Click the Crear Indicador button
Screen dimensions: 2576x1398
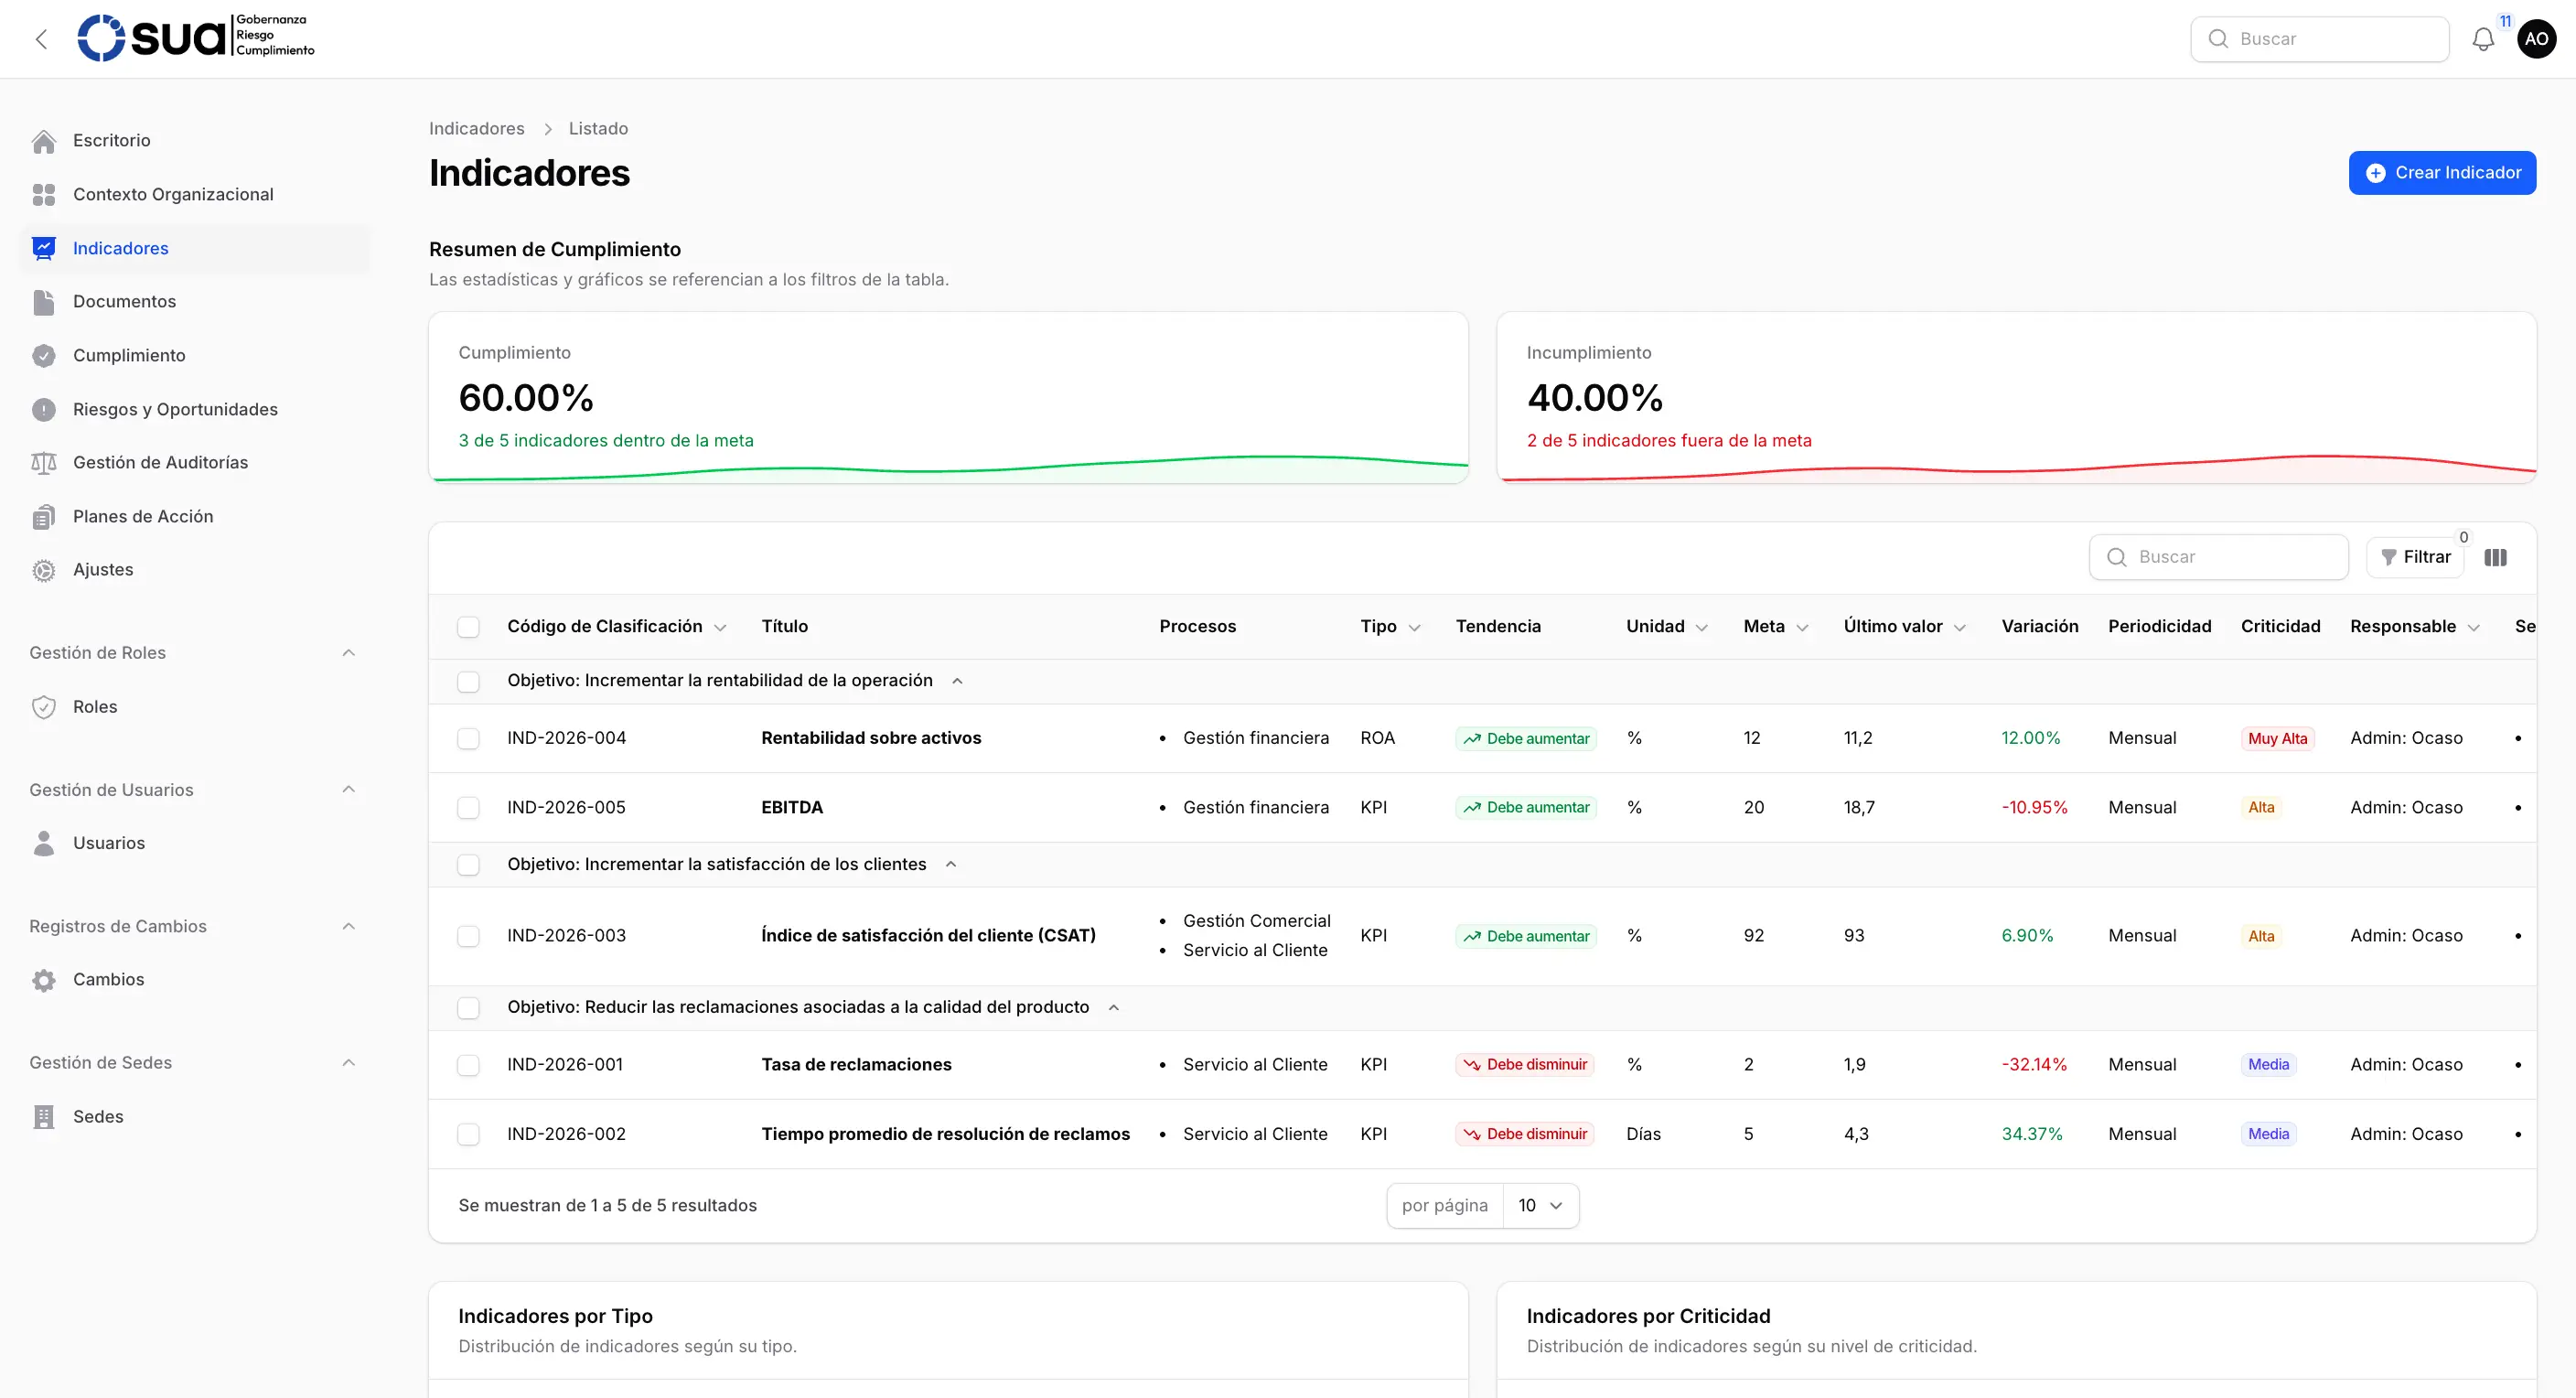coord(2442,173)
